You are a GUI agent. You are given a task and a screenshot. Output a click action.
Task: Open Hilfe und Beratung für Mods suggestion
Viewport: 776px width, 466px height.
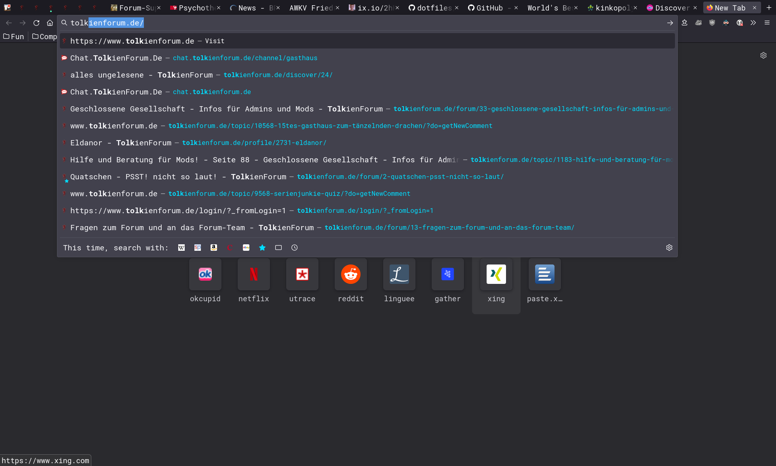(x=367, y=160)
